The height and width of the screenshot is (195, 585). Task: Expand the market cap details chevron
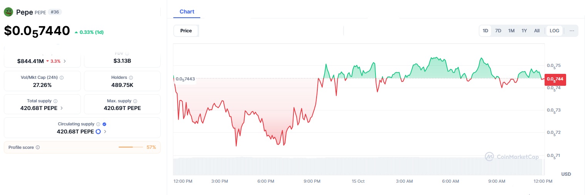pos(65,61)
